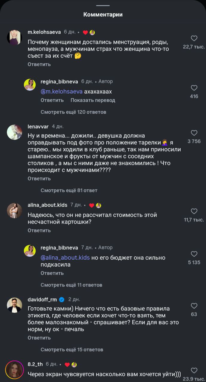
Task: Like davidoff_rm's comment
Action: click(x=194, y=306)
